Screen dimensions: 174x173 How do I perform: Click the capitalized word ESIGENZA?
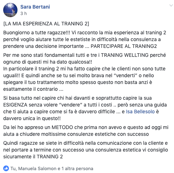(x=15, y=105)
